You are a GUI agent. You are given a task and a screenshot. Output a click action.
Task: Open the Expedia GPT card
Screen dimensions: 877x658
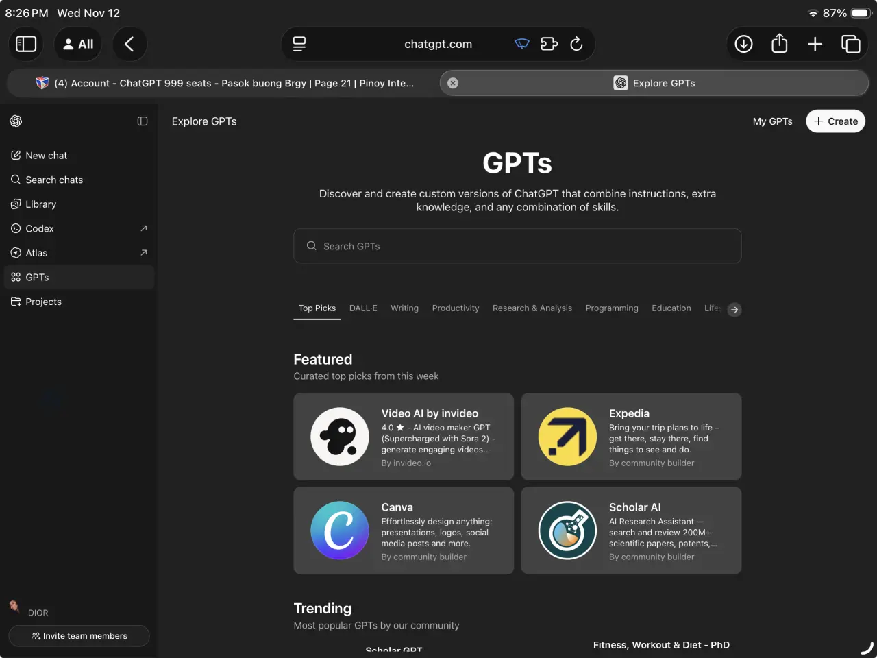[631, 437]
